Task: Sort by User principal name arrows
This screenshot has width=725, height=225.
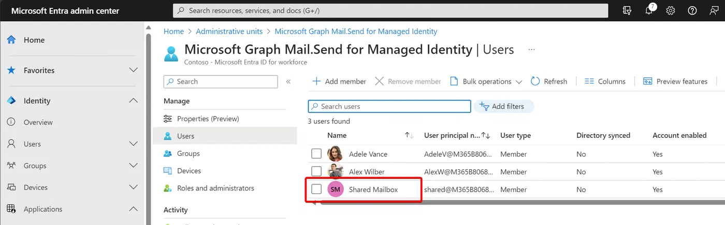Action: (x=486, y=135)
